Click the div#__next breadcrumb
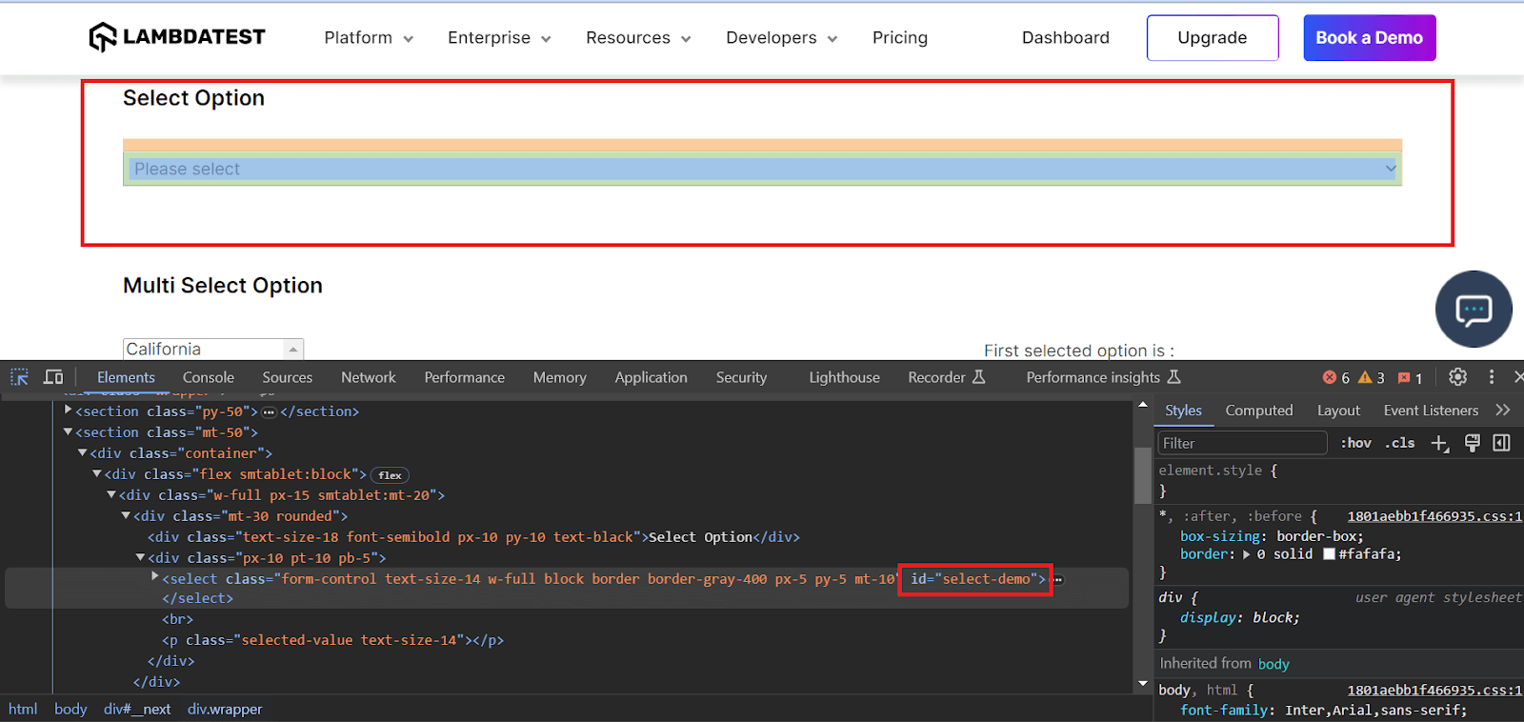This screenshot has height=722, width=1524. click(x=137, y=709)
